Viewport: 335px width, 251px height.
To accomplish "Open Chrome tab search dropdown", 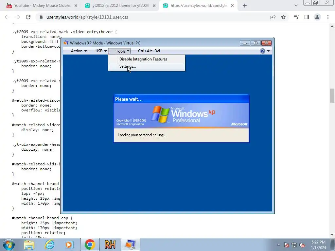I will 296,6.
